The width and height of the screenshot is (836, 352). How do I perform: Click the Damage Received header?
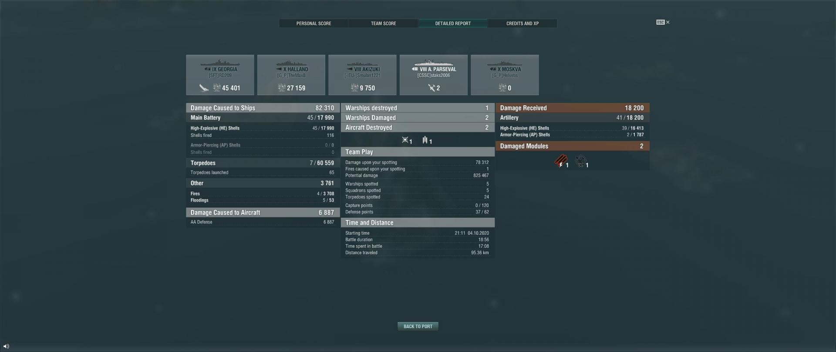point(573,108)
